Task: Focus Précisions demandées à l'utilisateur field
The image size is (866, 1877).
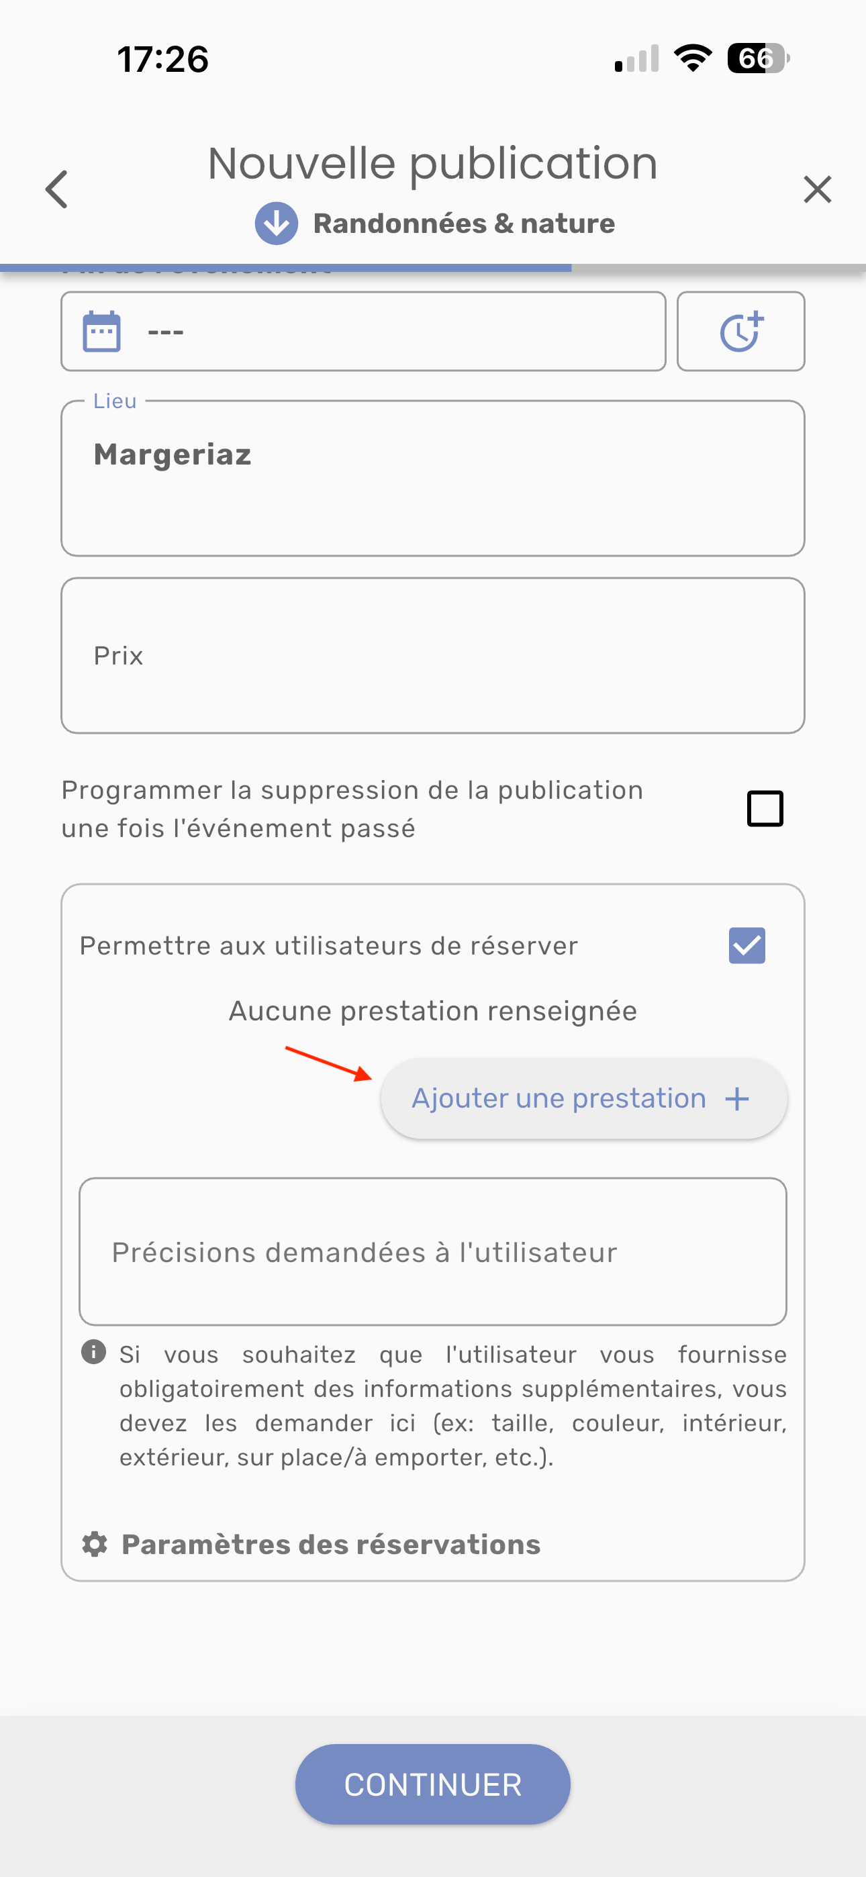Action: pos(433,1252)
